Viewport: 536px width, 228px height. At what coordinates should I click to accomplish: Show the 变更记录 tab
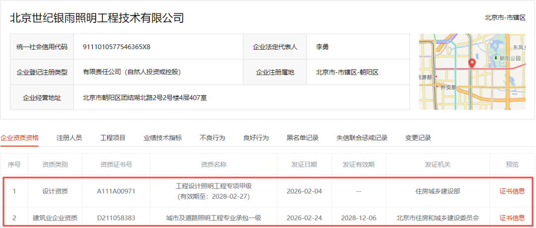click(x=418, y=138)
